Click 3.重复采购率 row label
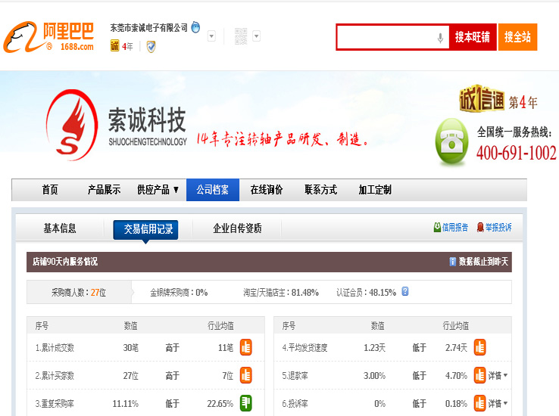The image size is (559, 416). (x=55, y=404)
